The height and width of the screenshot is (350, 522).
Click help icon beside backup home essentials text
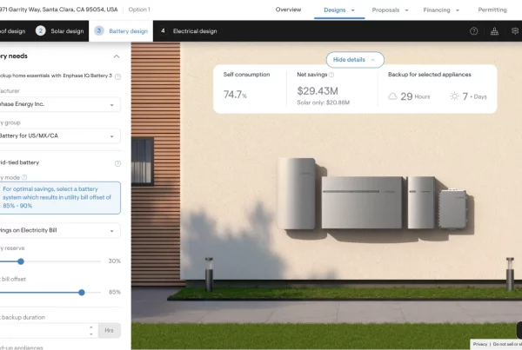click(117, 76)
